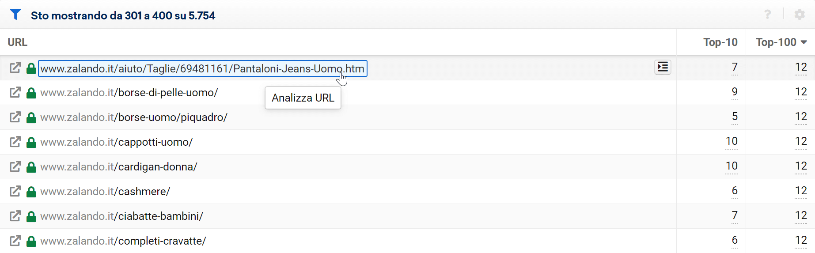Viewport: 815px width, 253px height.
Task: Click the keyword list icon in the Pantaloni-Jeans-Uomo row
Action: pos(663,67)
